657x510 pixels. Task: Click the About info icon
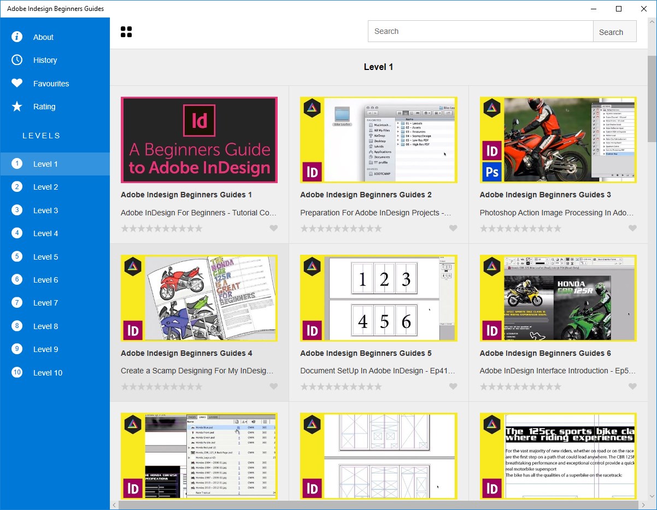(17, 37)
